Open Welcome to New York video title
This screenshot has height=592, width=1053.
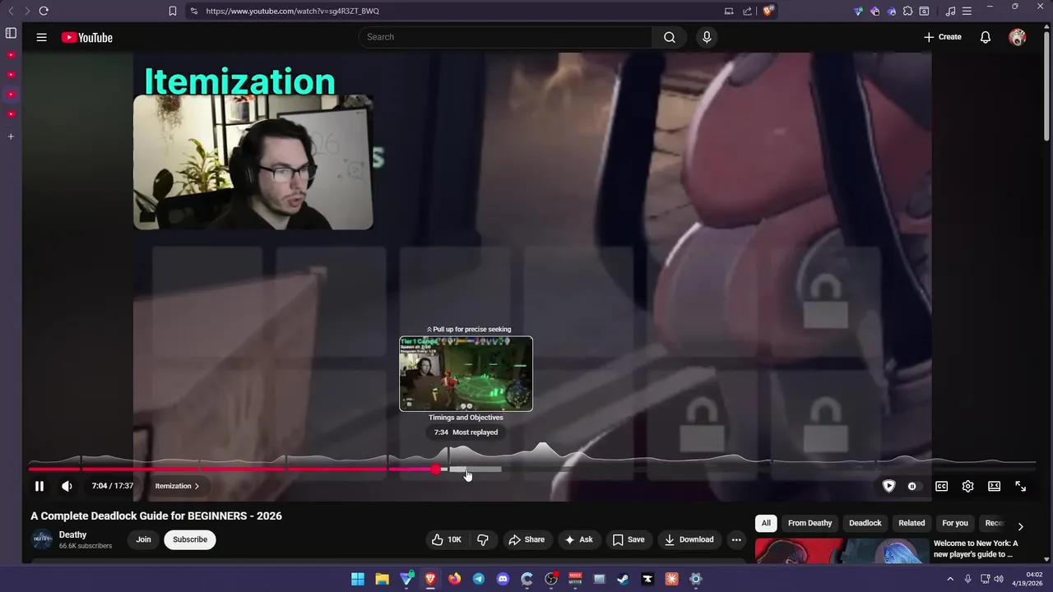(x=976, y=548)
